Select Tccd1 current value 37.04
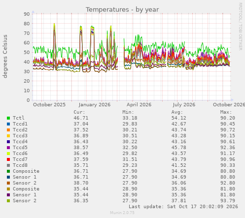This screenshot has width=245, height=218. click(x=81, y=124)
